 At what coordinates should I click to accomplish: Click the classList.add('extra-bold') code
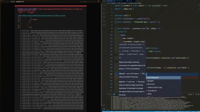(x=175, y=58)
